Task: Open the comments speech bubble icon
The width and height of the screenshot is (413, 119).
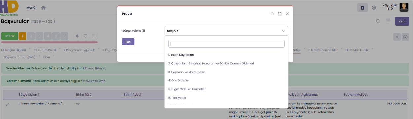Action: click(86, 36)
